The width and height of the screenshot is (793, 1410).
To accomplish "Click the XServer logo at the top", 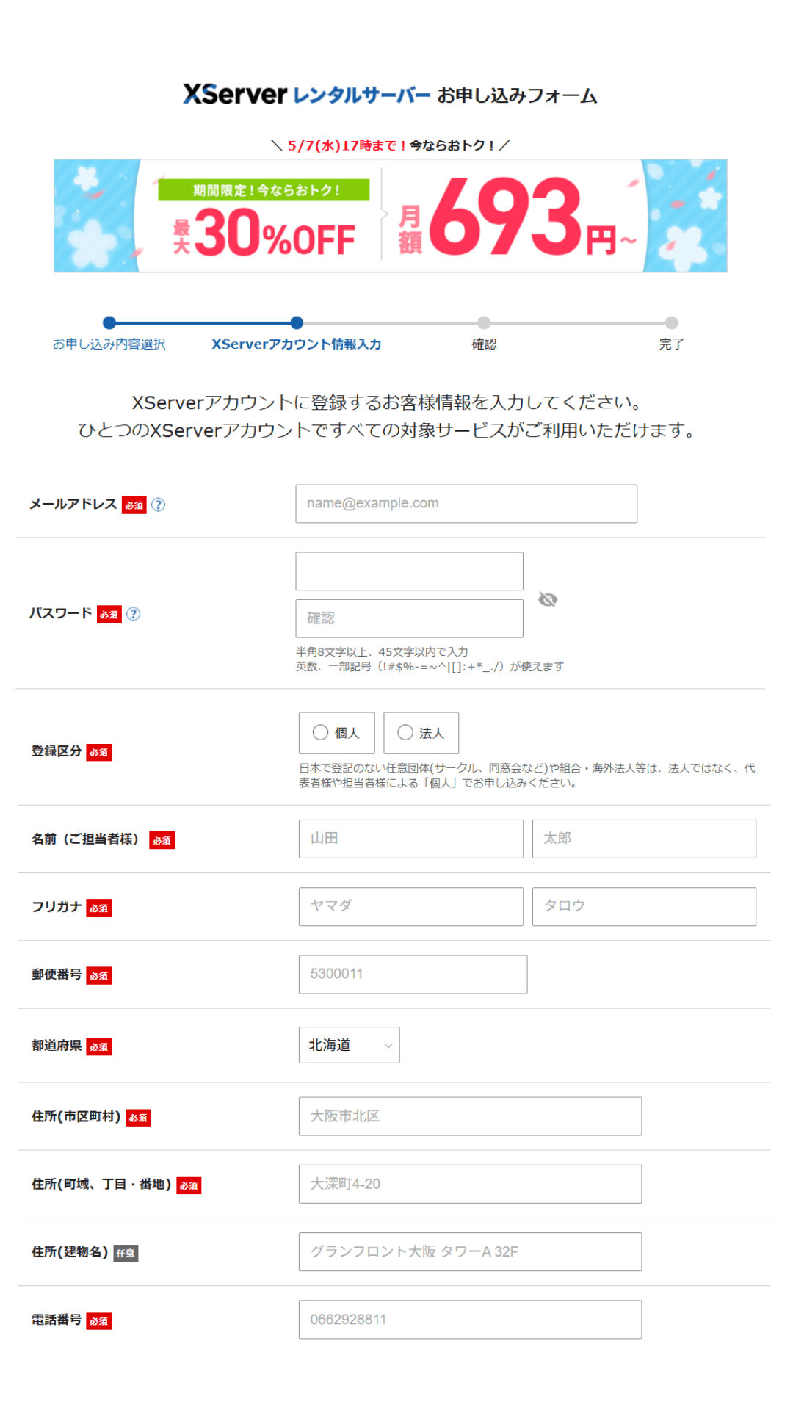I will 235,94.
